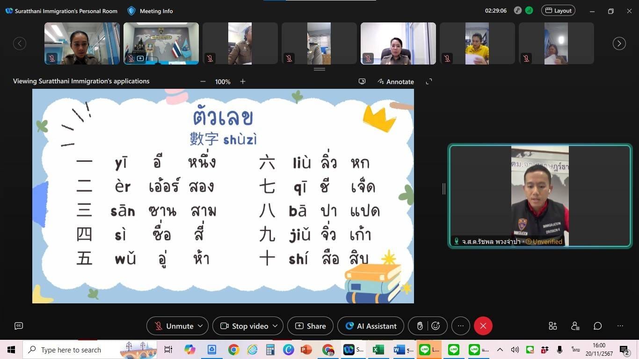The image size is (639, 359).
Task: Stop the video camera
Action: pyautogui.click(x=244, y=326)
